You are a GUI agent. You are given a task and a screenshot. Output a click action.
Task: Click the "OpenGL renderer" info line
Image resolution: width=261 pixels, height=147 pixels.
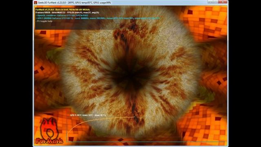[x=62, y=16]
